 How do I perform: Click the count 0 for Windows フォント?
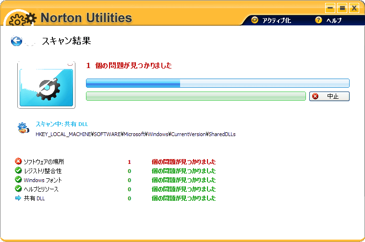(129, 180)
